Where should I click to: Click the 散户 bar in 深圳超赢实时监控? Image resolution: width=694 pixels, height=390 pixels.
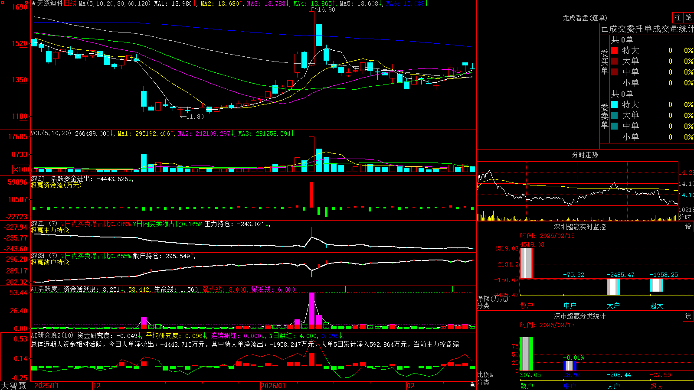click(x=526, y=263)
